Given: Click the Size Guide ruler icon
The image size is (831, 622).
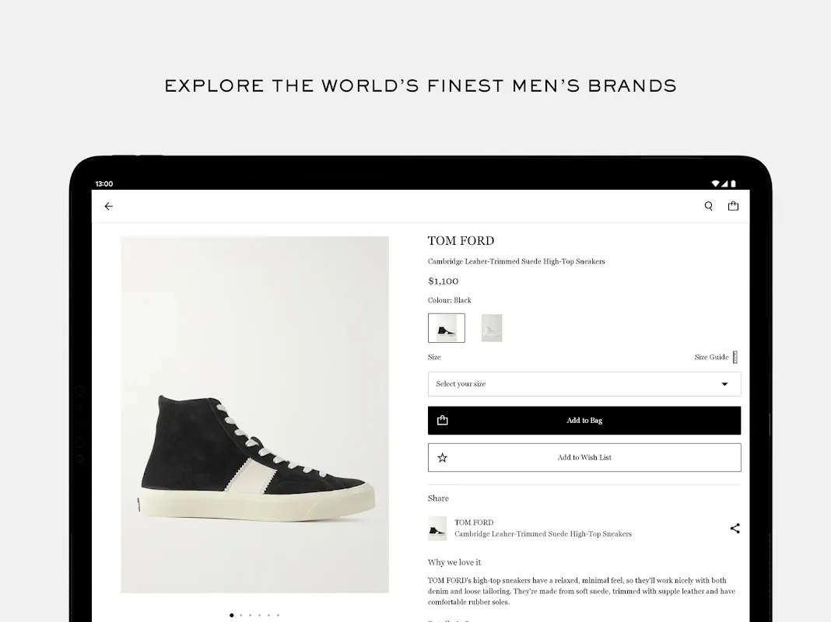Looking at the screenshot, I should 735,357.
